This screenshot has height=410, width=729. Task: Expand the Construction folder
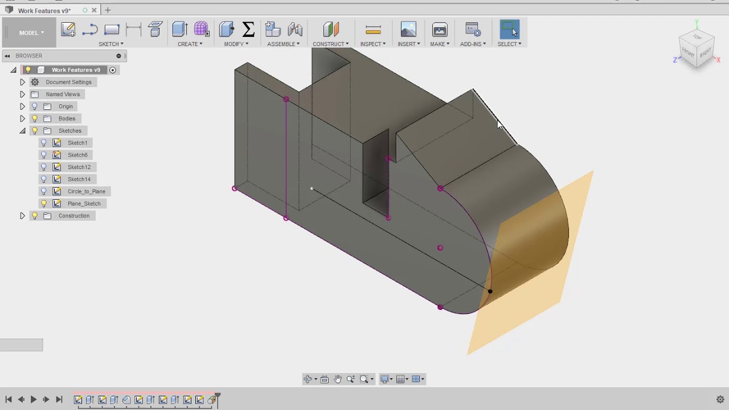pyautogui.click(x=22, y=216)
